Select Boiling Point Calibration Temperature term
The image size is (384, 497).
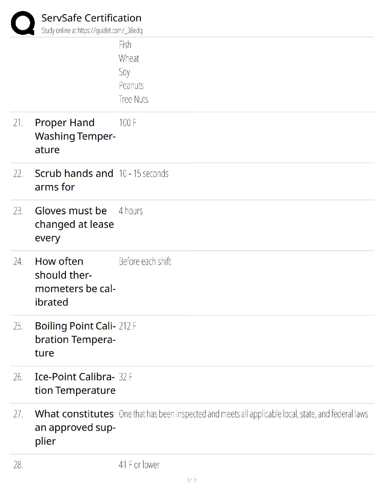tap(75, 339)
